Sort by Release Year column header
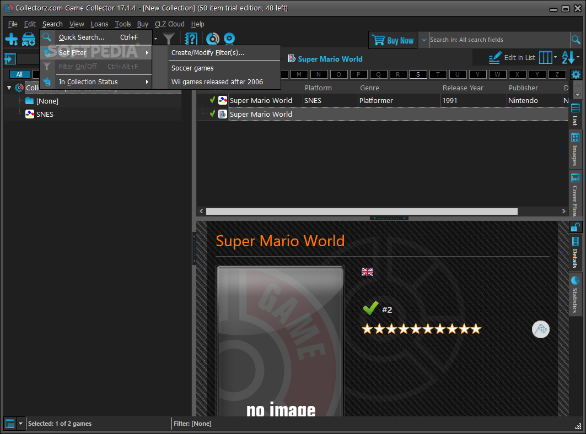 (463, 88)
